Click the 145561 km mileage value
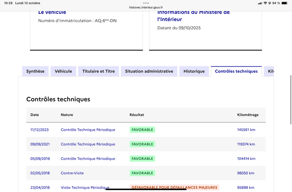Screen dimensions: 292x192 (x=246, y=130)
